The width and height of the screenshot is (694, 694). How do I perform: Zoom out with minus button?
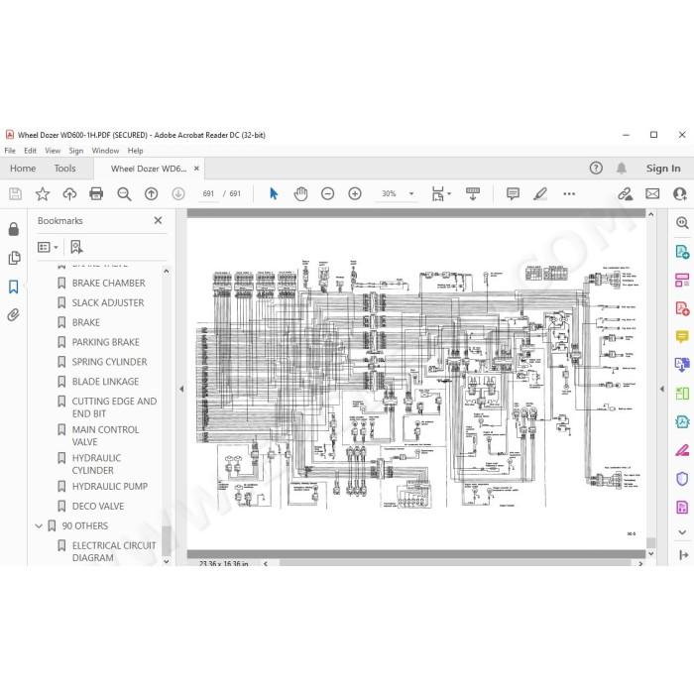(x=327, y=194)
